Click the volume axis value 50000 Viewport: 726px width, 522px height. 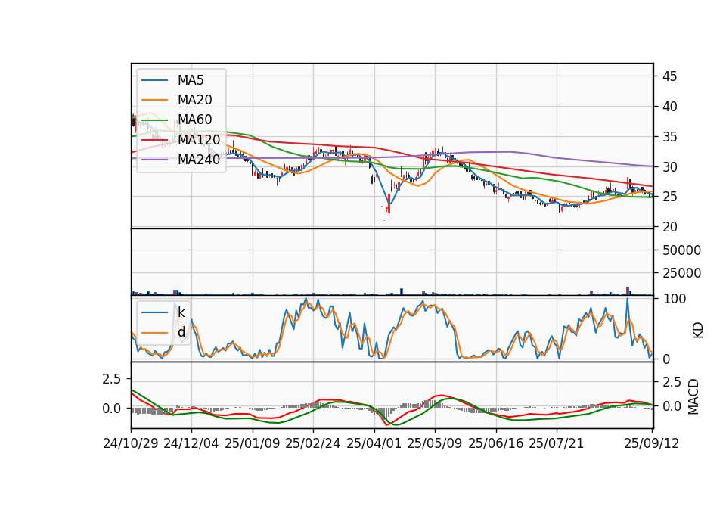pos(681,250)
